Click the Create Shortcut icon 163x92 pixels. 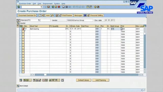[x=91, y=7]
